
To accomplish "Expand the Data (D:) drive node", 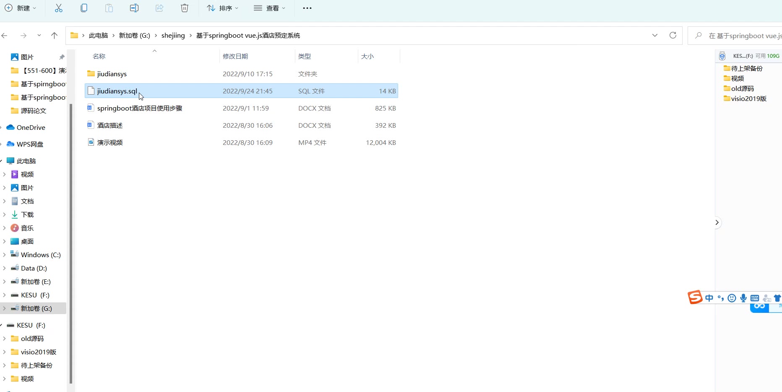I will coord(5,268).
